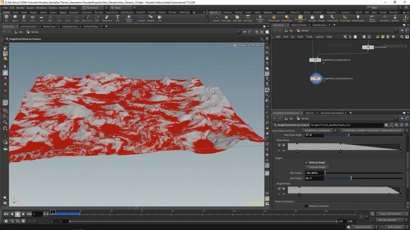Select the File shelf tool
Viewport: 410px width, 230px height.
[160, 18]
